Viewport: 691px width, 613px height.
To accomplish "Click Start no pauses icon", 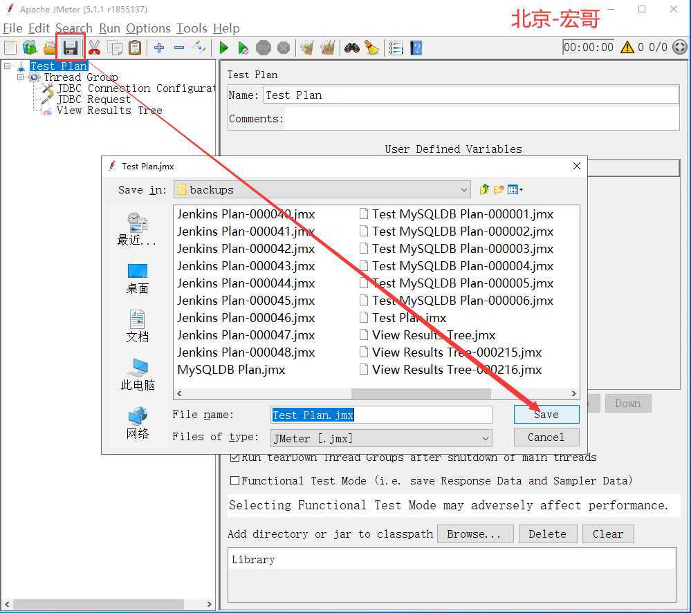I will pos(243,48).
